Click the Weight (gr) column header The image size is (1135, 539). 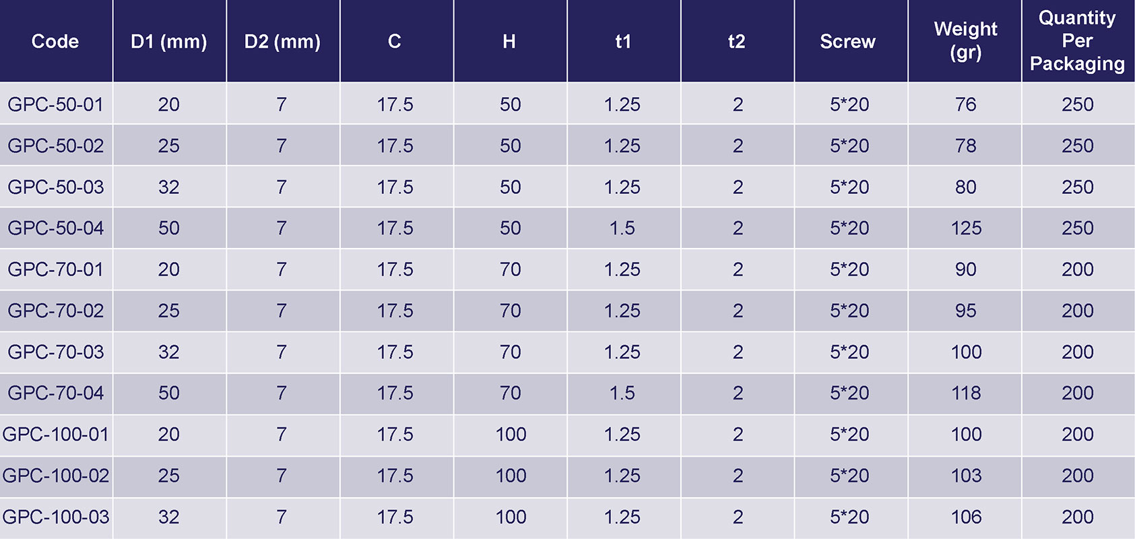(965, 40)
